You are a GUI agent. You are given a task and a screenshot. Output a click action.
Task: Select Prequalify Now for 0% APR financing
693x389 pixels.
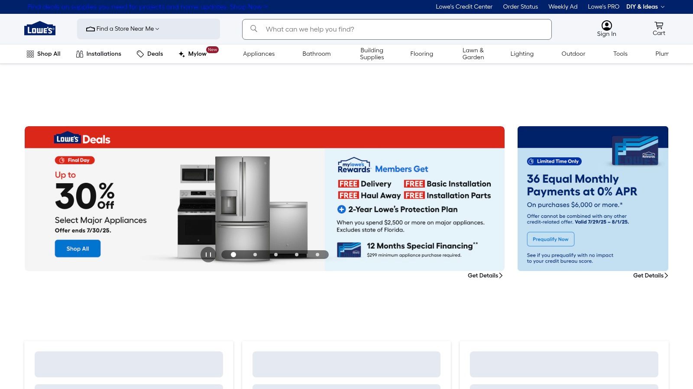(x=551, y=239)
